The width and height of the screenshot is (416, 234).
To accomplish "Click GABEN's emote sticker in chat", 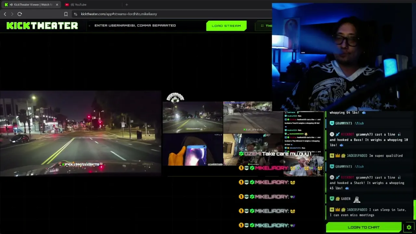I will 357,199.
